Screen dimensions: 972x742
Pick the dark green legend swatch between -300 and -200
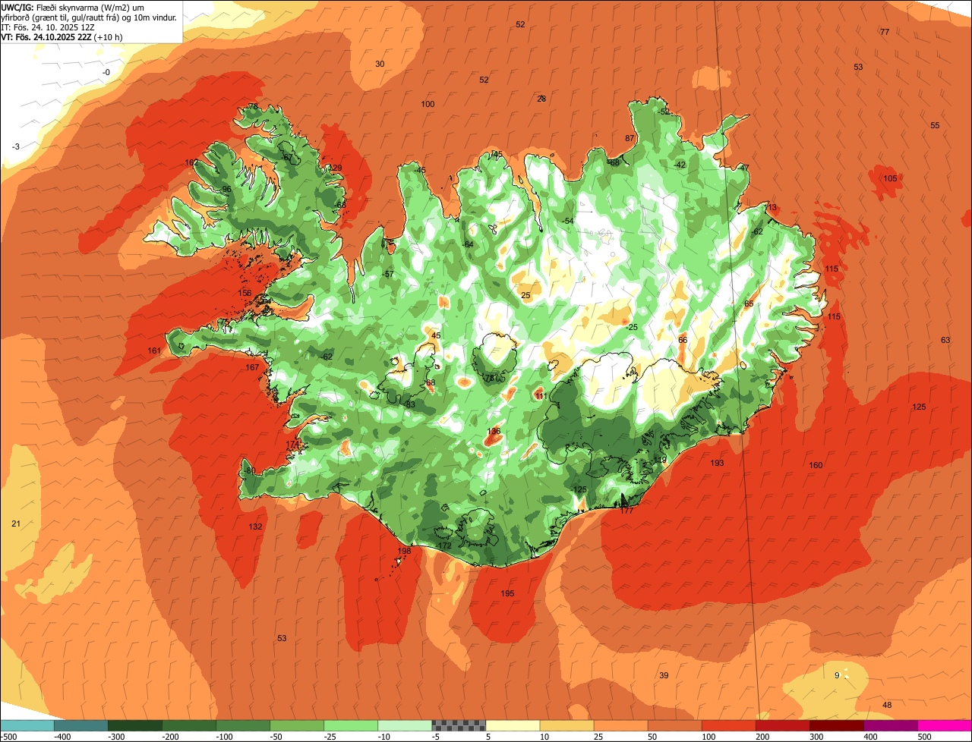135,725
